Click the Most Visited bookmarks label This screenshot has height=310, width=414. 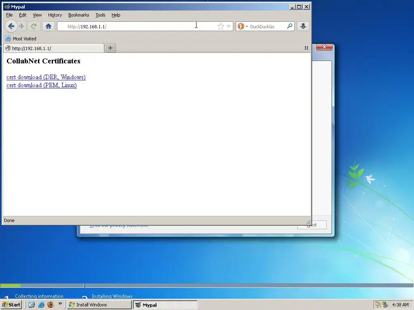(25, 39)
